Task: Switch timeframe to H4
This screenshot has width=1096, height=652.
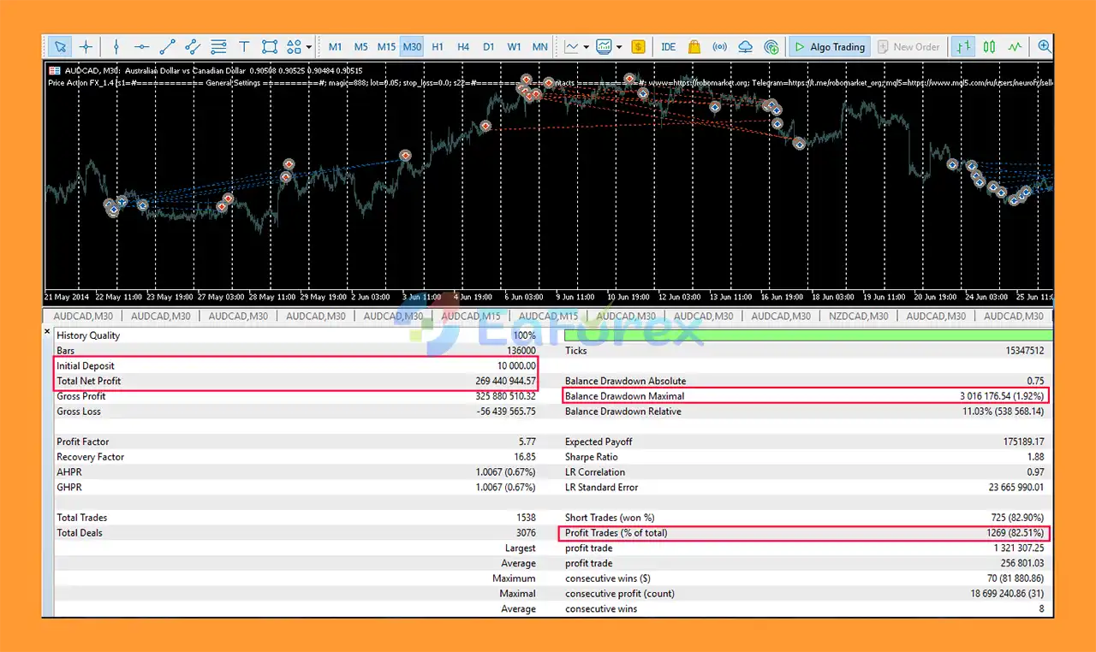Action: tap(463, 46)
